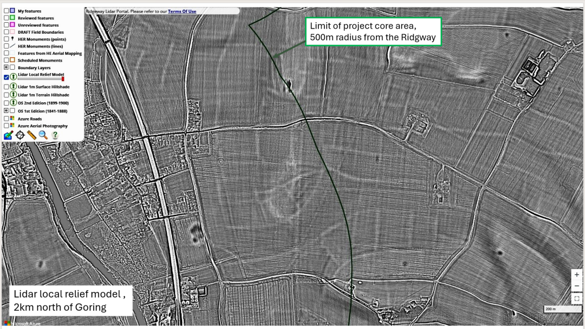Open help with the question mark icon

tap(55, 135)
